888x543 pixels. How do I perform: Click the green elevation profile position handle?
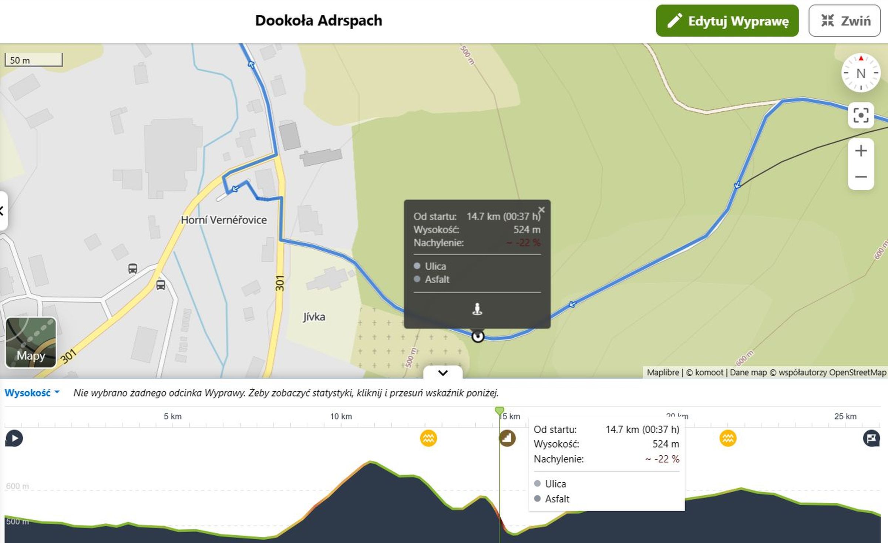pyautogui.click(x=499, y=410)
